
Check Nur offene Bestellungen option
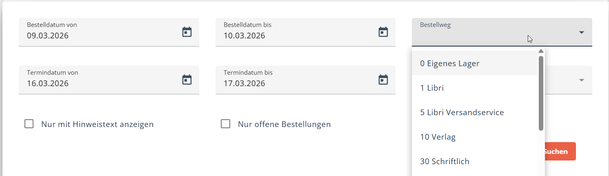coord(225,124)
